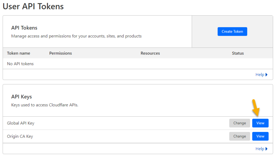Click the Token name column header
276x157 pixels.
pyautogui.click(x=19, y=53)
